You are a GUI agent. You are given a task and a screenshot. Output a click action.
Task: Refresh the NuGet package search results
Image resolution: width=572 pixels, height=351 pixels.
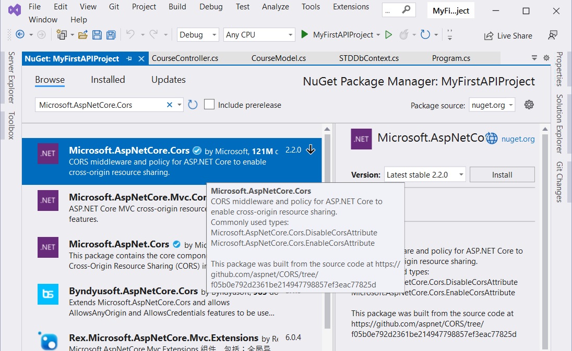(193, 105)
